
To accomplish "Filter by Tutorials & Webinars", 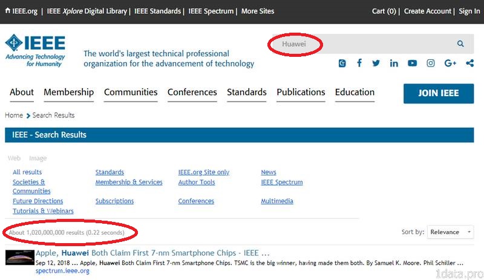I will [x=43, y=211].
